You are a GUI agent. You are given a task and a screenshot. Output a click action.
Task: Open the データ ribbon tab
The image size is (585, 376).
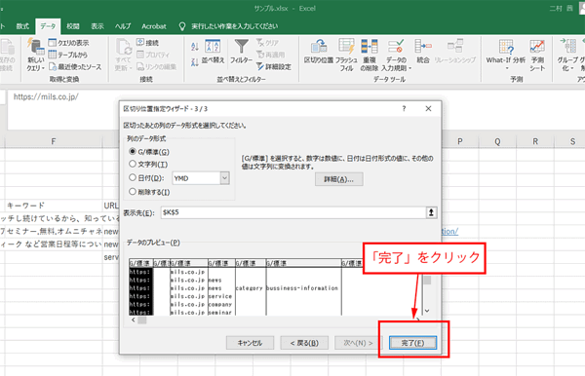pyautogui.click(x=48, y=26)
